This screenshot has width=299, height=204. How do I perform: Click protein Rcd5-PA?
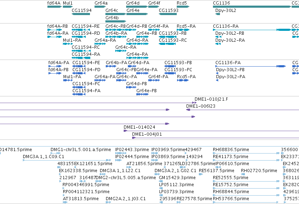183,80
